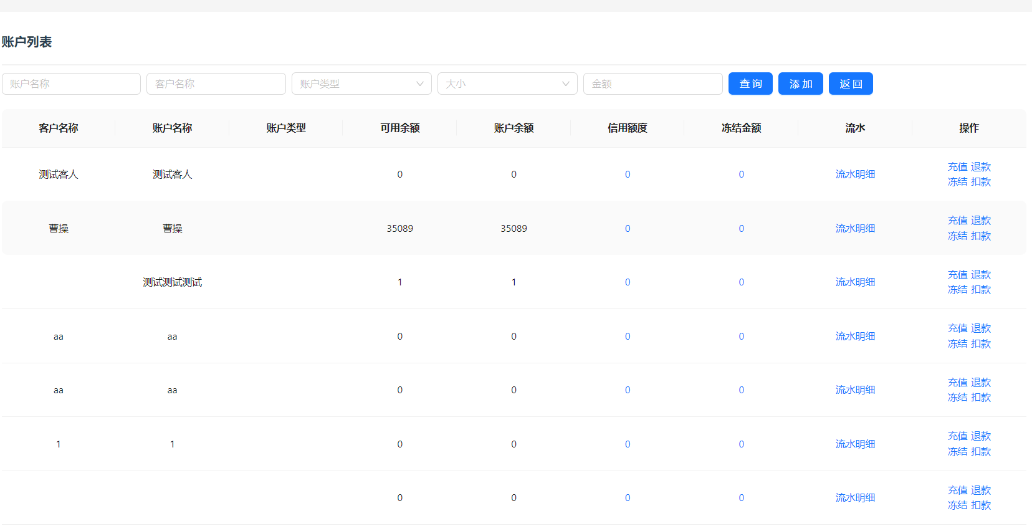Click 充值 in the 测试客人 row
The width and height of the screenshot is (1032, 526).
957,167
